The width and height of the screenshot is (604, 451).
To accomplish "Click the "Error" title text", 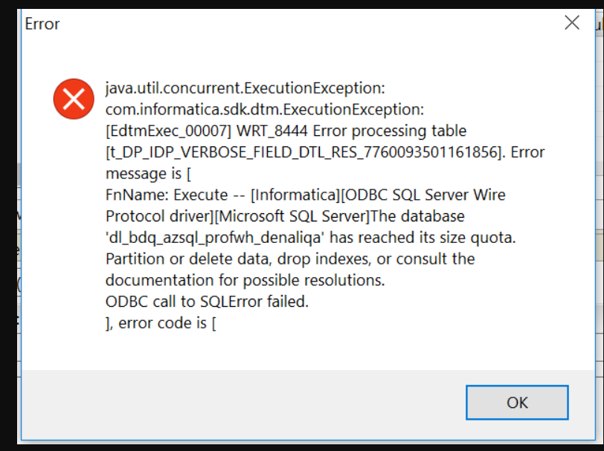I will [42, 24].
